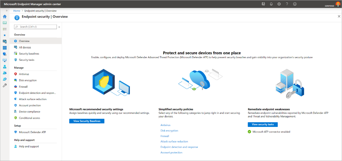
Task: Open Endpoint security shield icon in left rail
Action: pyautogui.click(x=4, y=54)
